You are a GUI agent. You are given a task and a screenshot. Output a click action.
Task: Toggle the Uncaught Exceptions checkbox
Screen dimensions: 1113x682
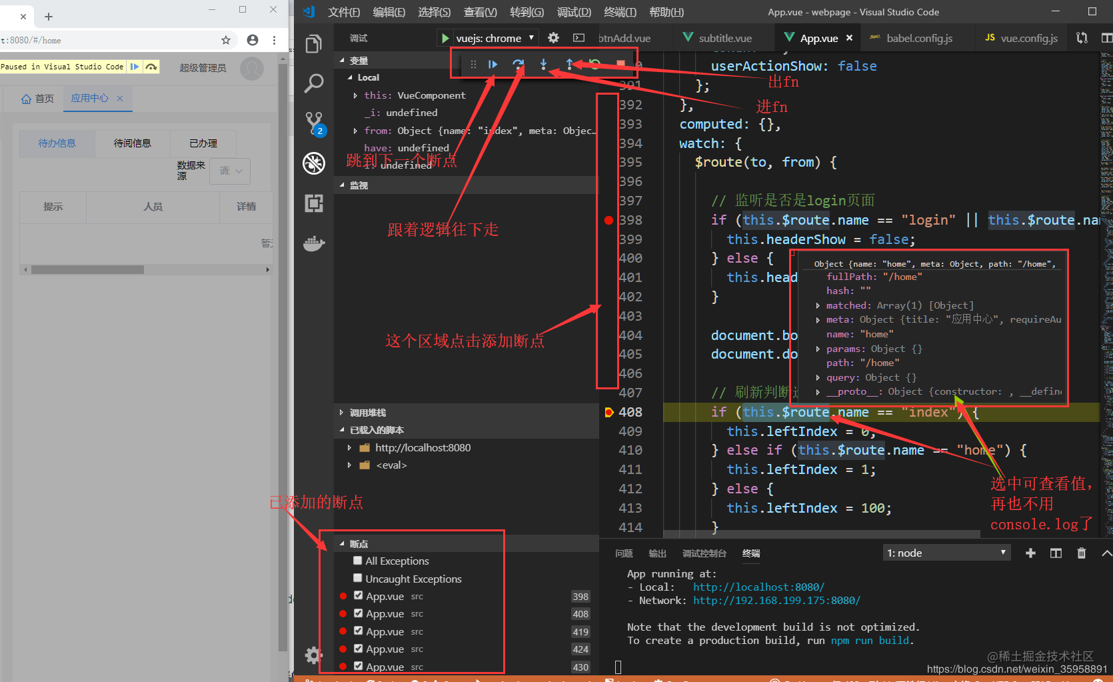(358, 578)
